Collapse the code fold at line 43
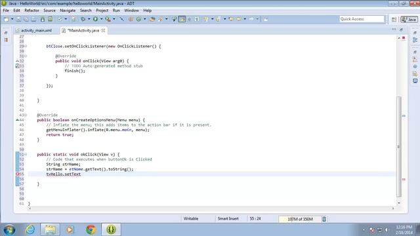Viewport: 420px width, 236px height. click(x=26, y=115)
